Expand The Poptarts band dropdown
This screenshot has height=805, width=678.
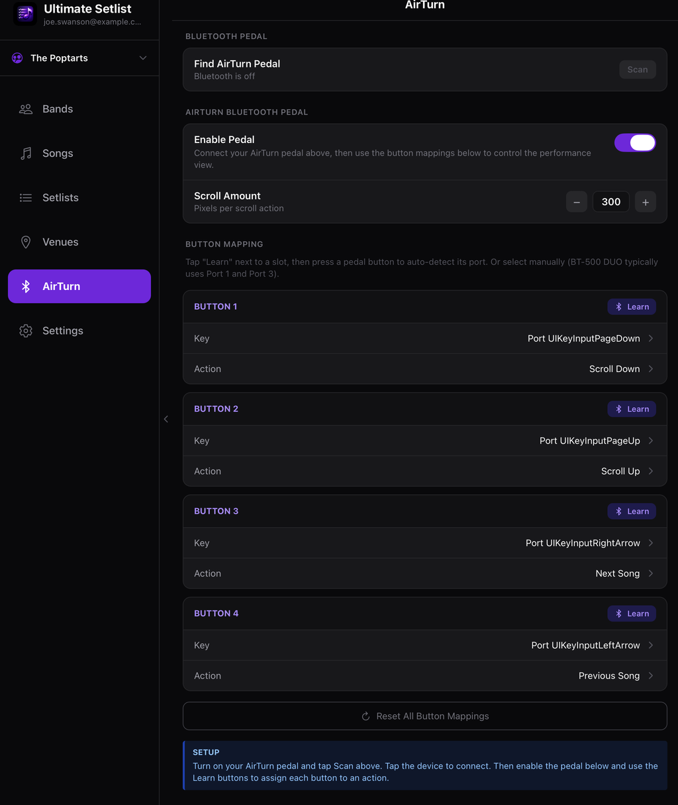(79, 58)
